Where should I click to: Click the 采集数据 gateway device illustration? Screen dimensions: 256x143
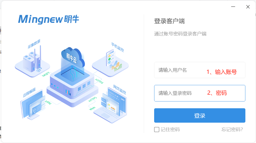(33, 63)
